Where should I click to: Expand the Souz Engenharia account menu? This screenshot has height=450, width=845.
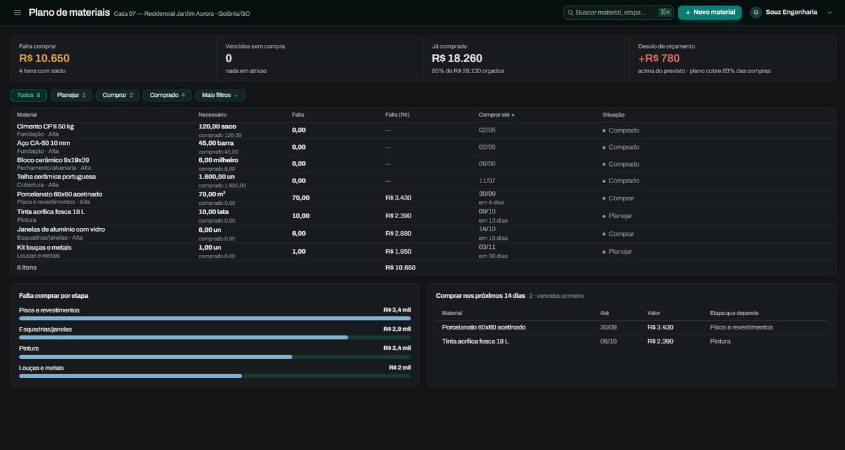(x=792, y=13)
